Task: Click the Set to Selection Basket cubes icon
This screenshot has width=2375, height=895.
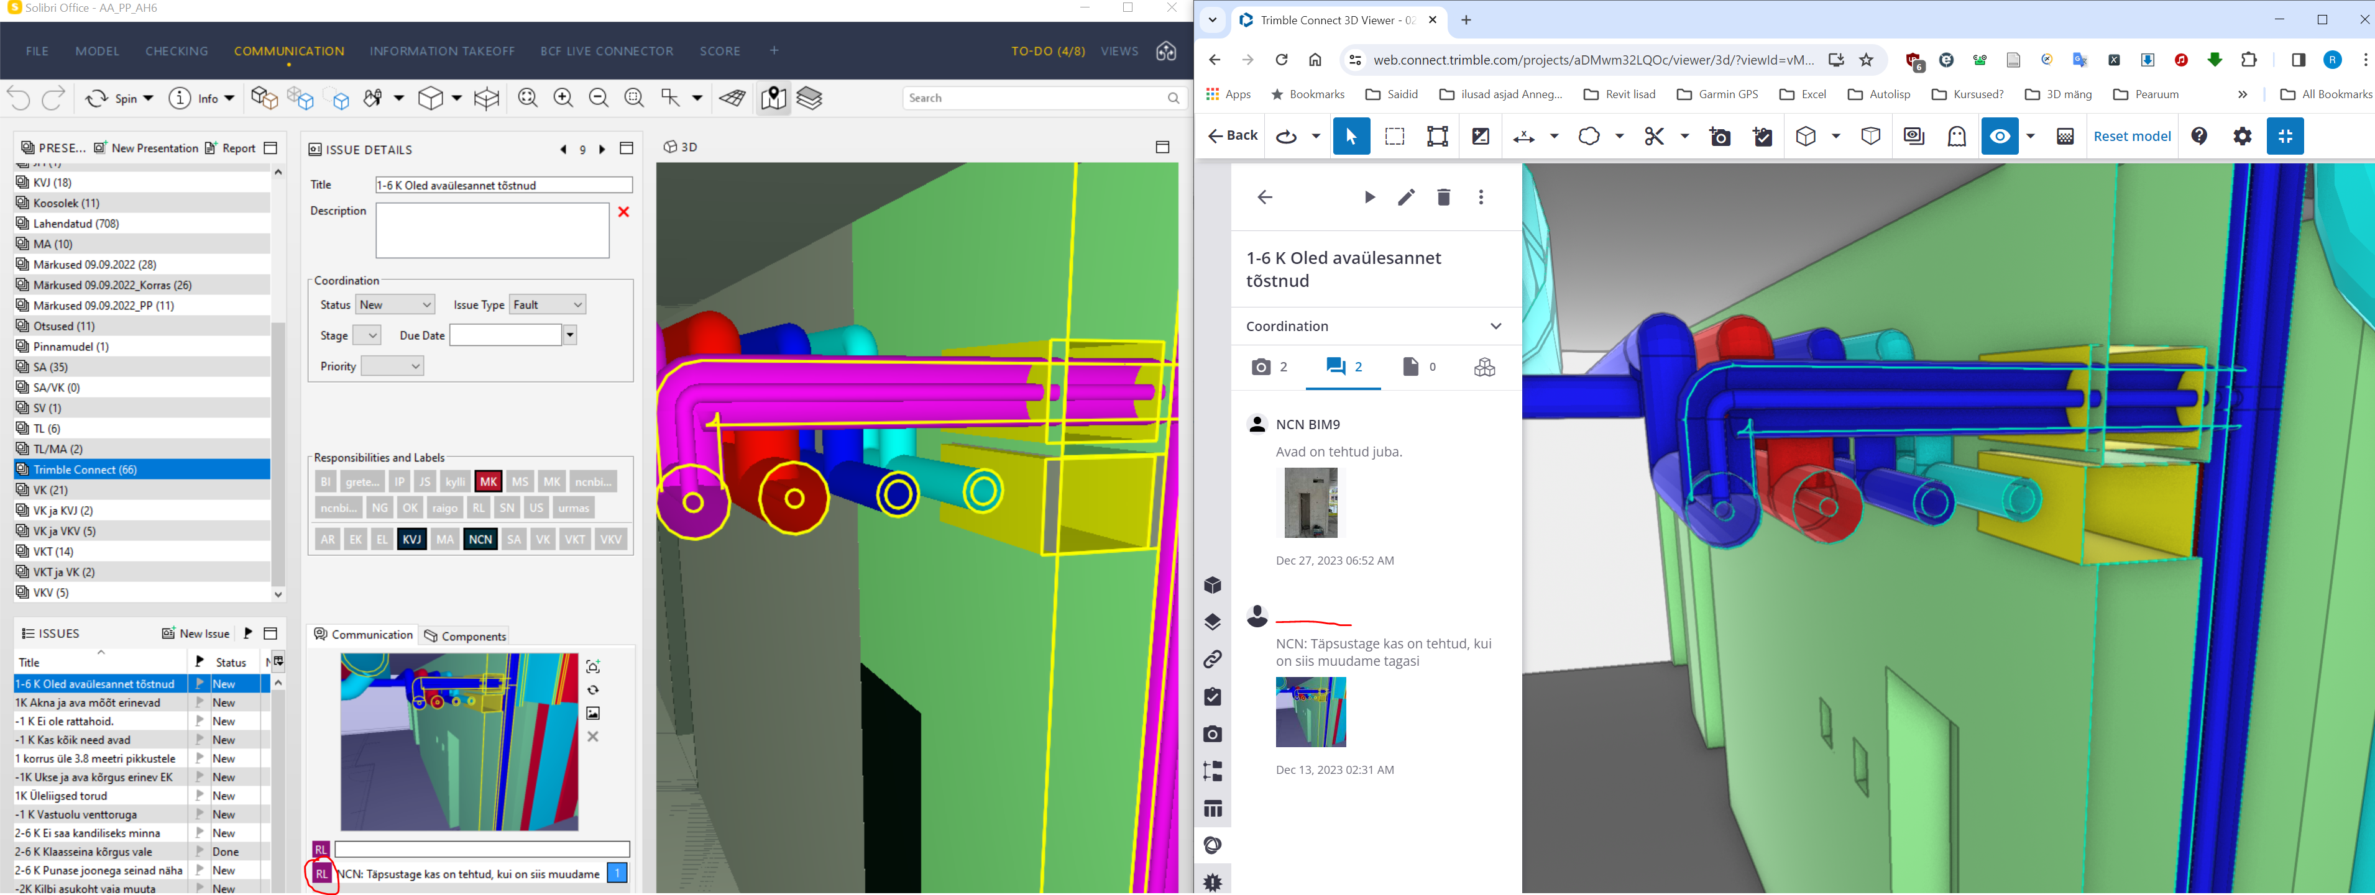Action: (x=265, y=98)
